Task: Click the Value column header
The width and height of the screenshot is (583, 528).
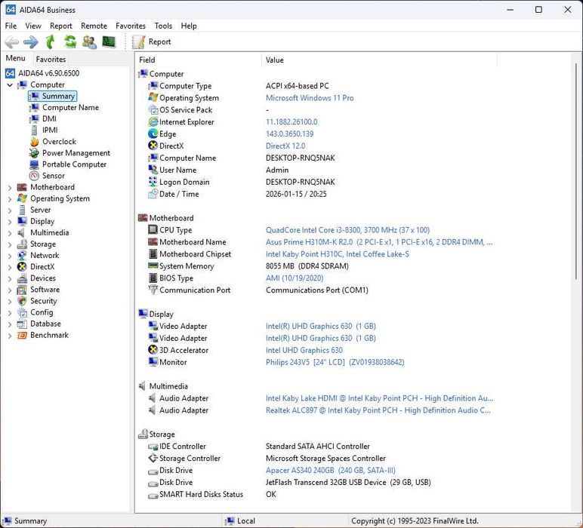Action: [380, 60]
